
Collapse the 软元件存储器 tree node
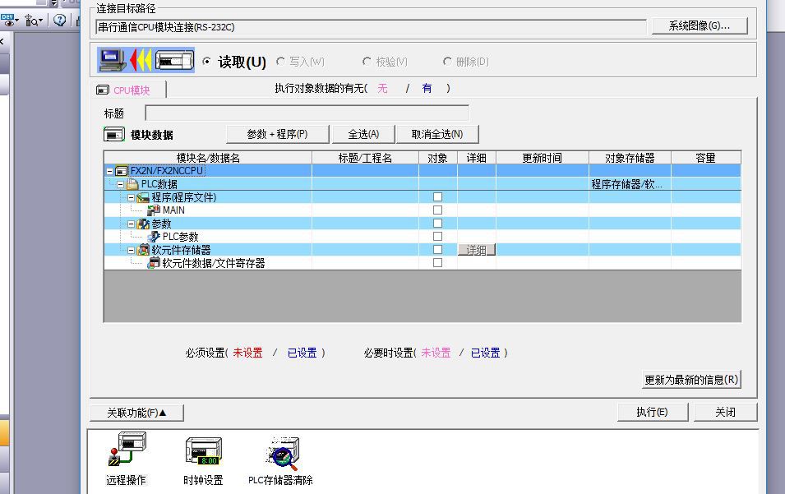131,250
